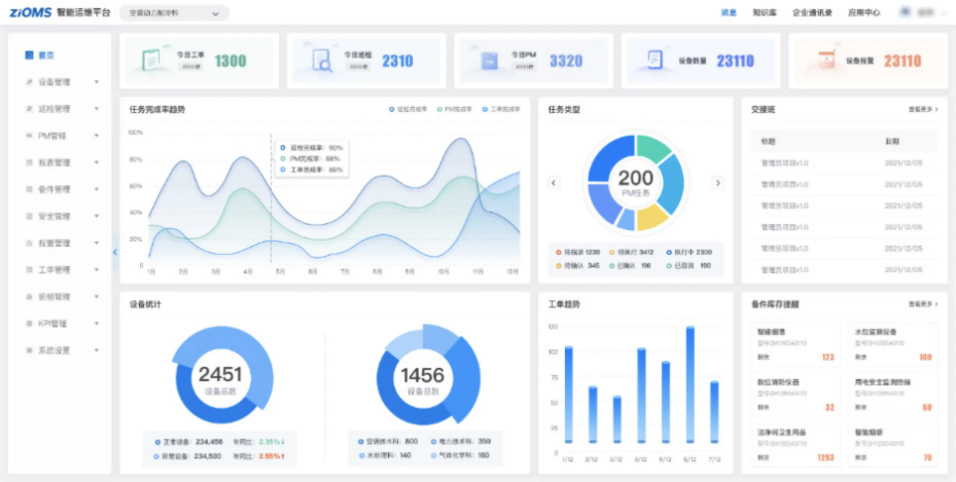Open 企业通讯录 in top navigation
Image resolution: width=956 pixels, height=482 pixels.
click(x=812, y=13)
